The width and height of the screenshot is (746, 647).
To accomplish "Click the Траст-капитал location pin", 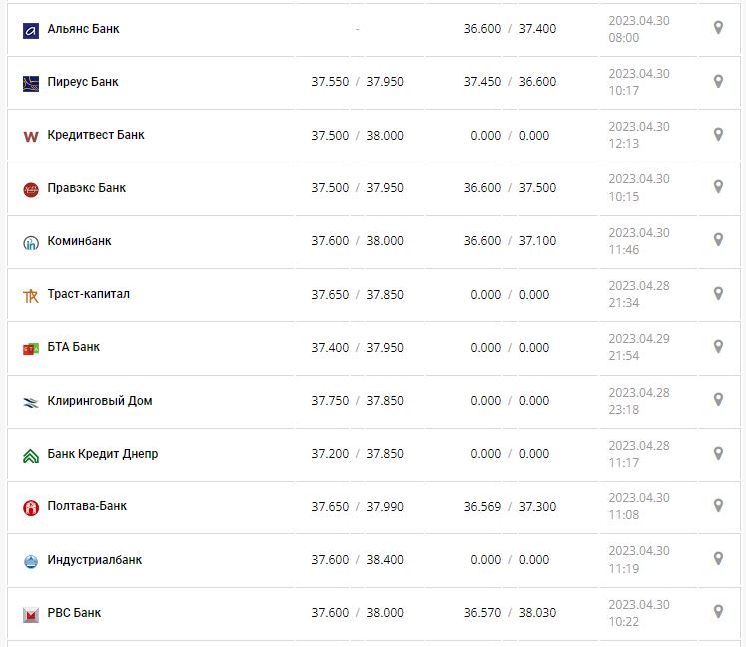I will click(718, 293).
